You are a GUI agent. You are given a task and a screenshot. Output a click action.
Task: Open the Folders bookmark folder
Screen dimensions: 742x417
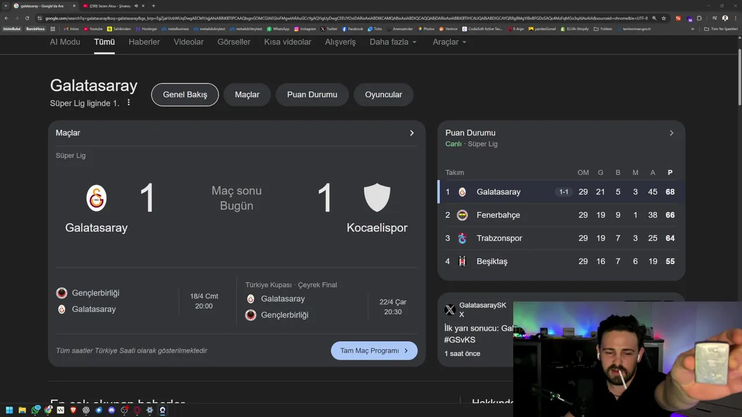pos(603,28)
